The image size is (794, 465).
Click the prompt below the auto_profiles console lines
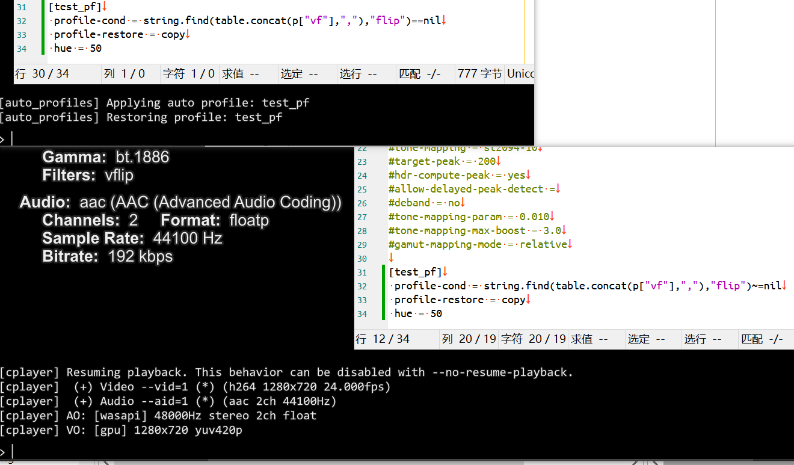click(x=6, y=140)
